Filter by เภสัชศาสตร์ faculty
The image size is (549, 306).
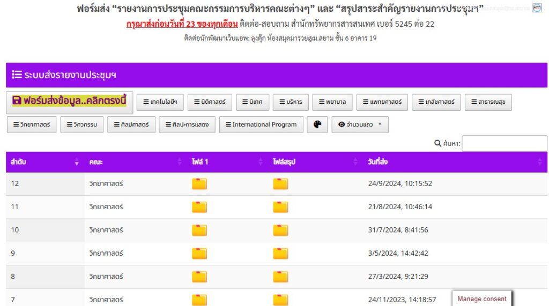[436, 102]
